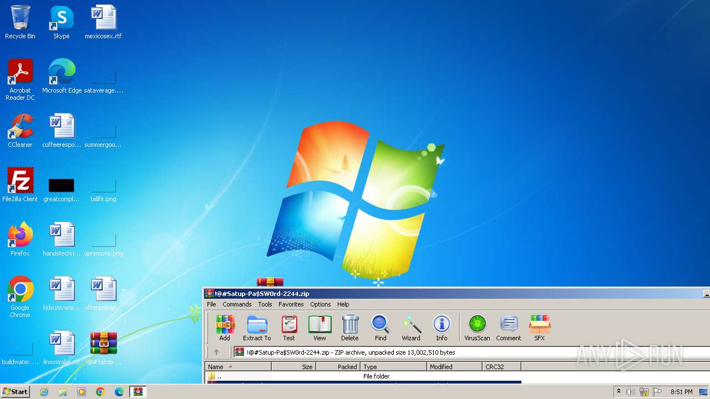The height and width of the screenshot is (399, 710).
Task: Open the Commands menu
Action: (237, 304)
